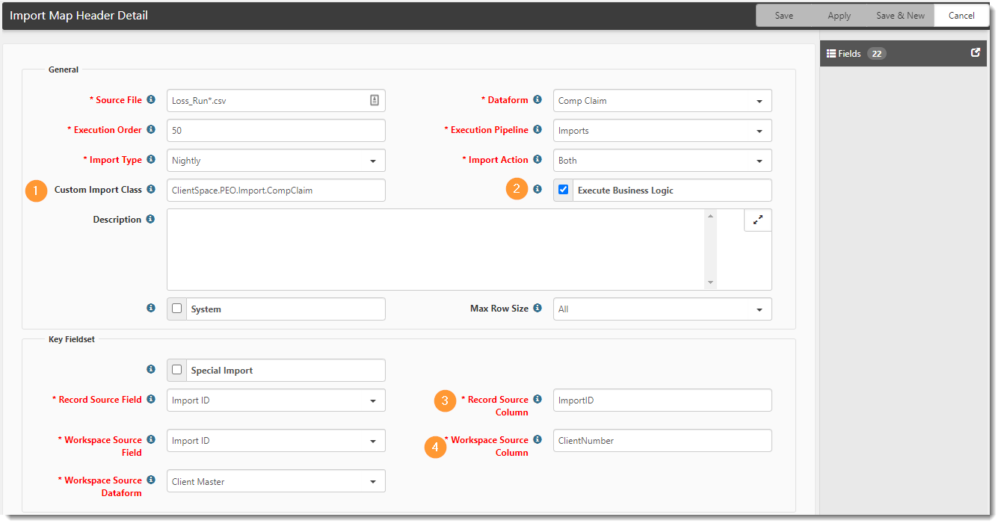Screen dimensions: 1001x526
Task: Click the Source File input field
Action: (x=276, y=101)
